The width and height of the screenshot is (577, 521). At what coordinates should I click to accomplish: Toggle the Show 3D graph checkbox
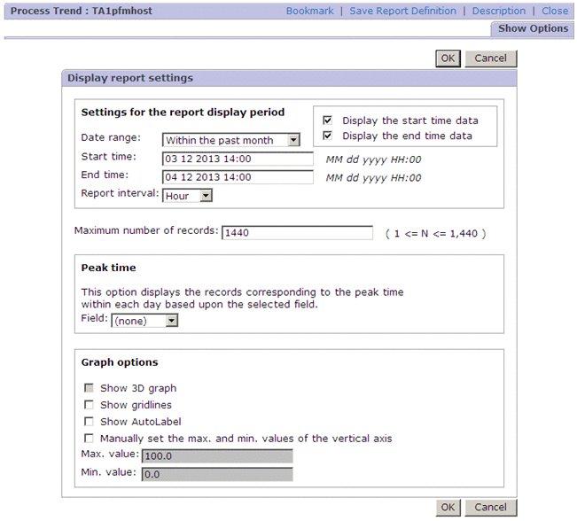pyautogui.click(x=89, y=388)
